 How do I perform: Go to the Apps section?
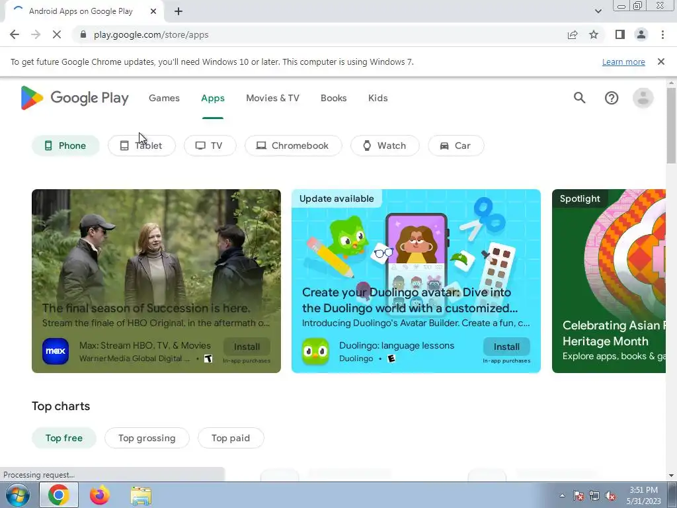(213, 98)
